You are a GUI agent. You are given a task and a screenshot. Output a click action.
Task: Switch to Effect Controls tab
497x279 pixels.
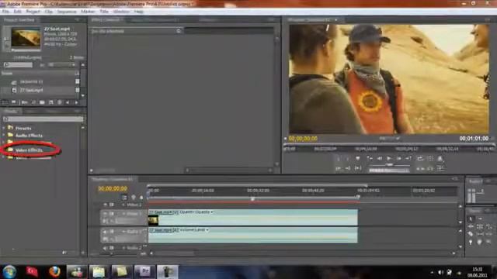tap(106, 19)
